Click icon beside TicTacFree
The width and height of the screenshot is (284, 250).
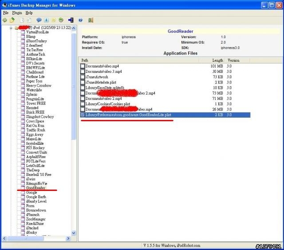(23, 50)
